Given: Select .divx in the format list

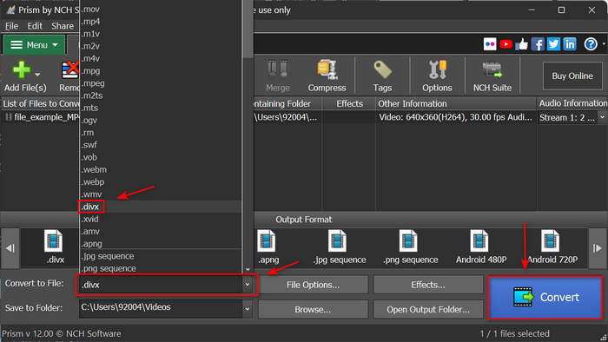Looking at the screenshot, I should (x=161, y=207).
